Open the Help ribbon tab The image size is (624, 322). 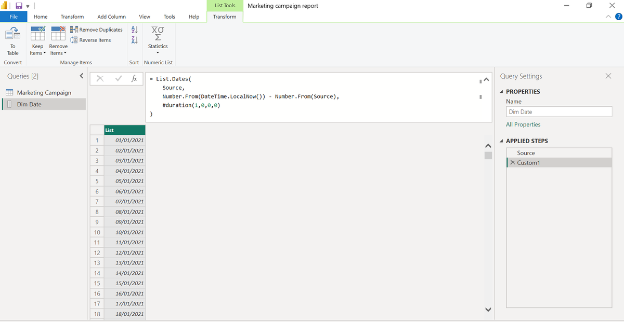(194, 17)
